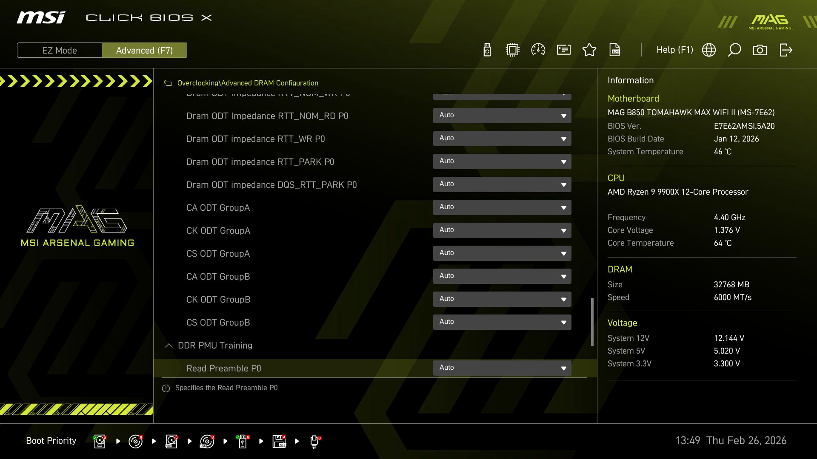Open the search magnifier
This screenshot has height=459, width=817.
[x=734, y=50]
